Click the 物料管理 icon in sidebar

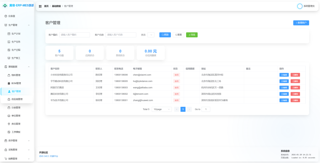pyautogui.click(x=9, y=75)
